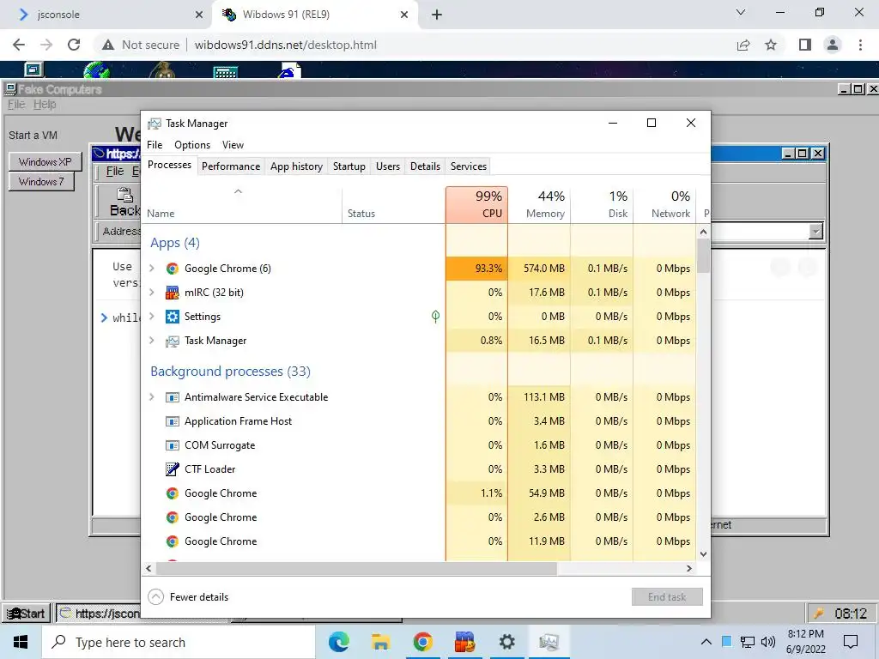Open Chrome tab search dropdown arrow
The width and height of the screenshot is (879, 659).
click(x=741, y=12)
